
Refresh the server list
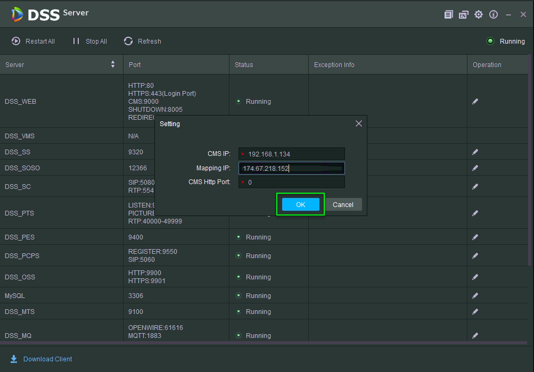click(x=142, y=42)
